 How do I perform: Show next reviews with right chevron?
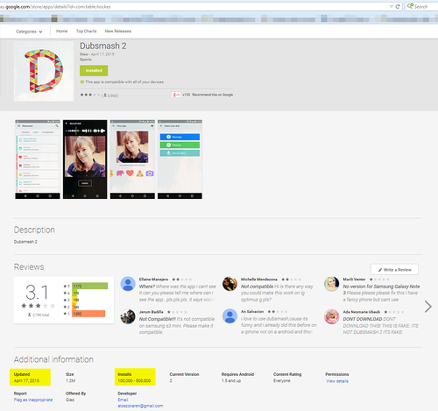coord(428,307)
